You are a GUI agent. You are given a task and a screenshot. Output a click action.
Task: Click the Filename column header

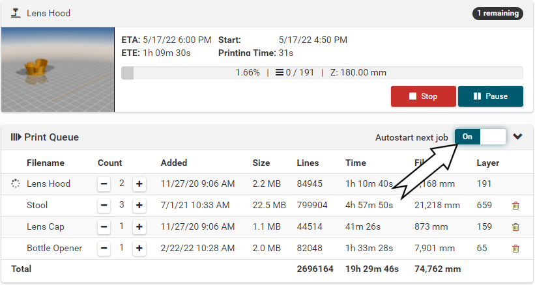click(x=46, y=163)
